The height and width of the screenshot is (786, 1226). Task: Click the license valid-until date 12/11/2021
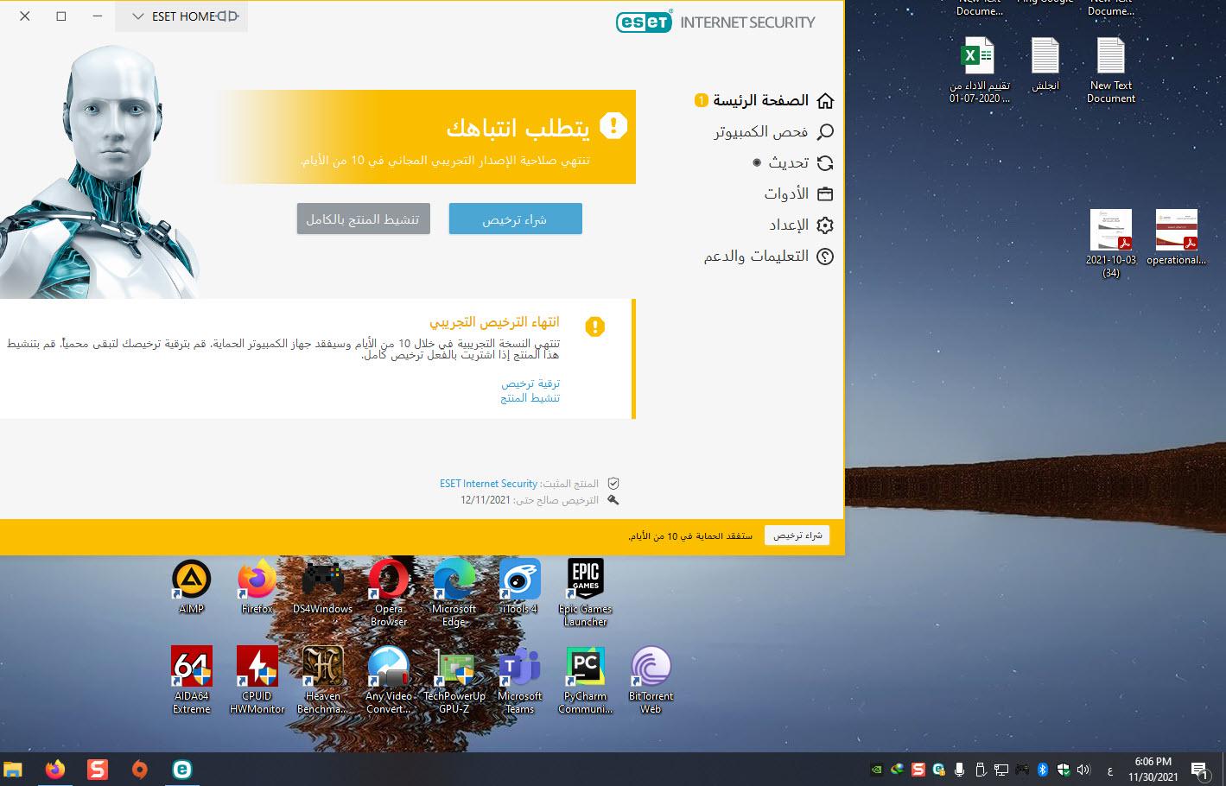(x=485, y=500)
